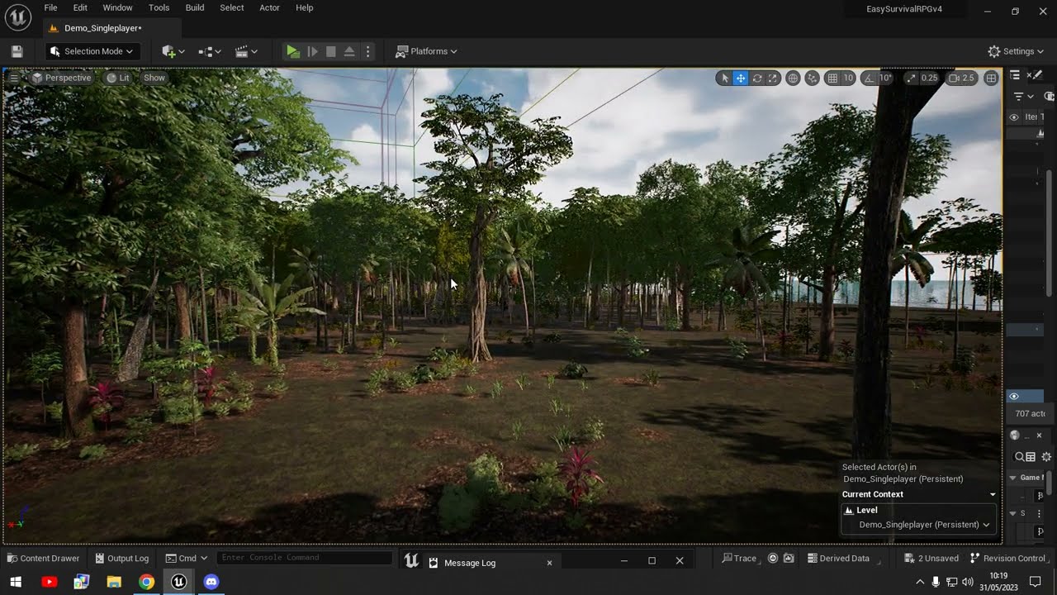Open the Outliner panel icon
This screenshot has height=595, width=1057.
pos(1015,75)
